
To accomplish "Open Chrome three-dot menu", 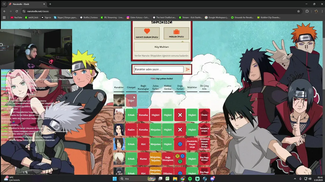I will point(322,11).
